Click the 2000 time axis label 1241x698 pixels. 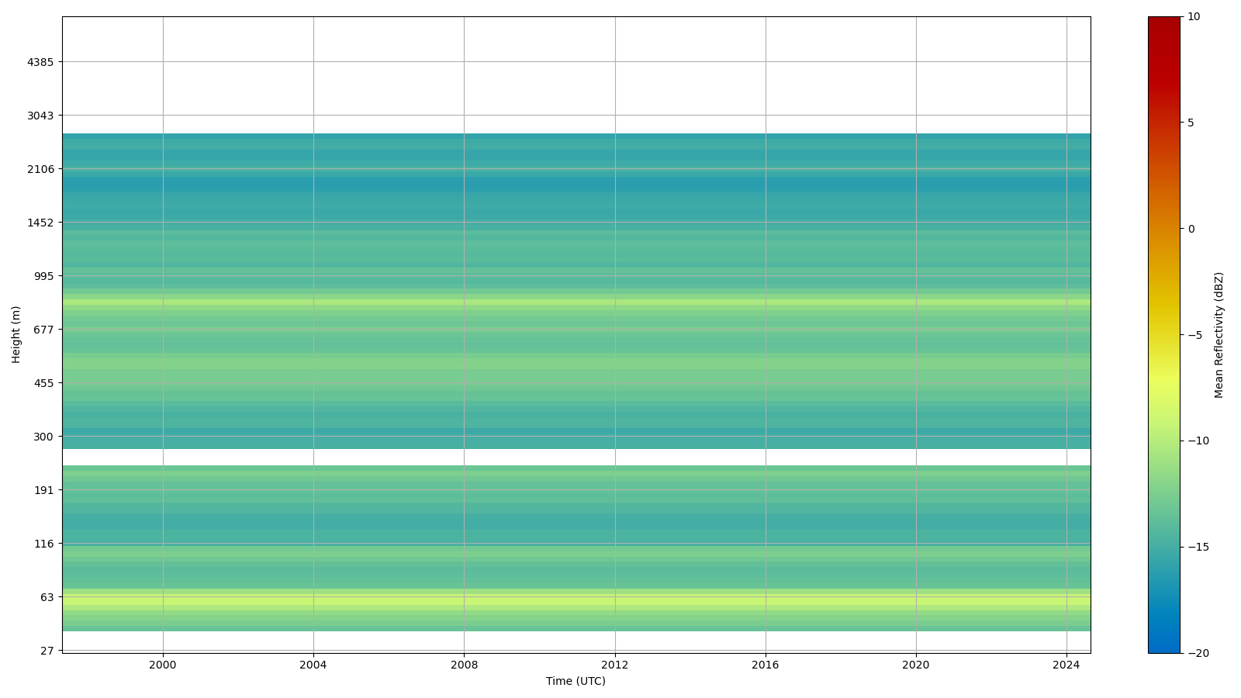(x=163, y=665)
